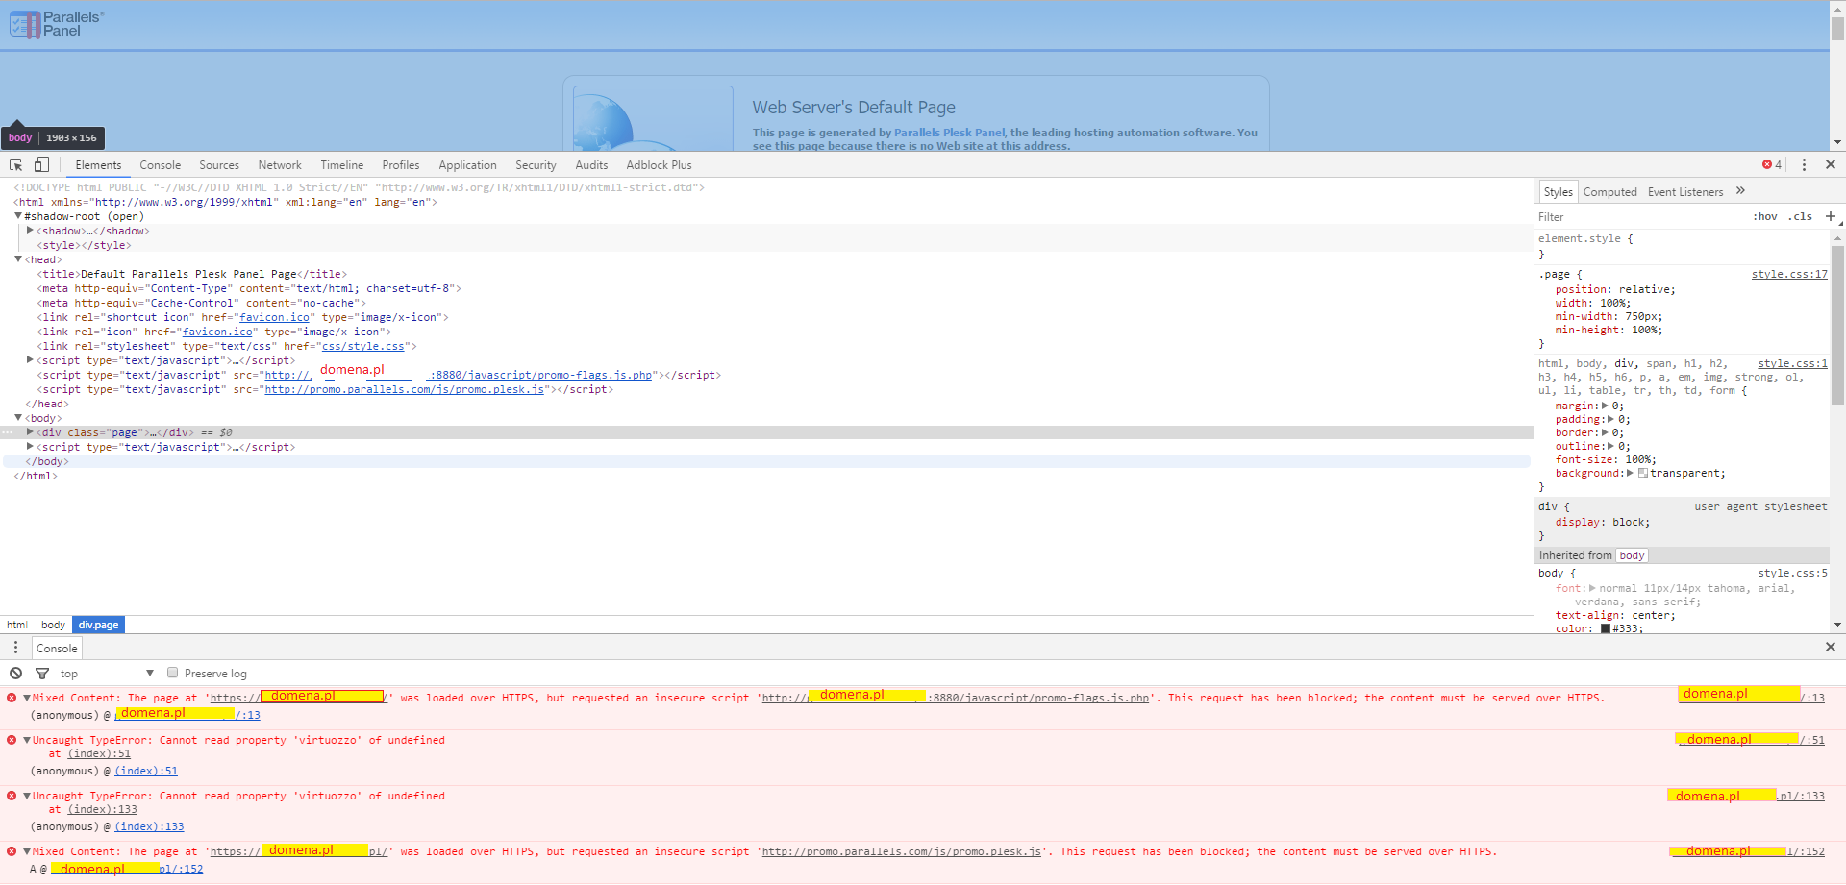1846x885 pixels.
Task: Collapse the error message citing (index):133
Action: (27, 796)
